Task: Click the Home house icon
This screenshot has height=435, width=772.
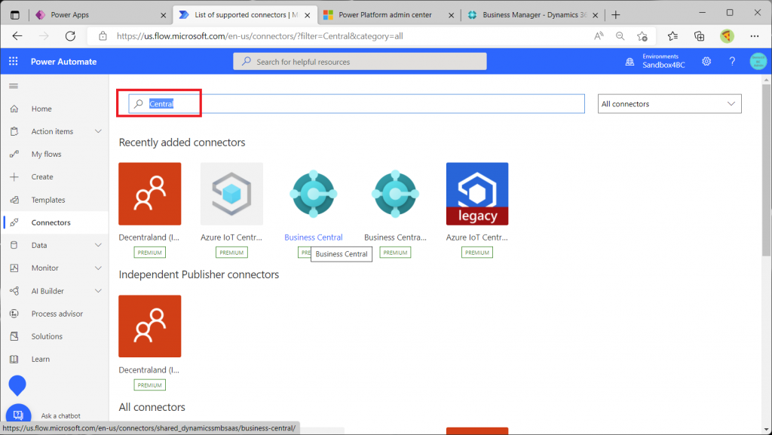Action: 14,109
